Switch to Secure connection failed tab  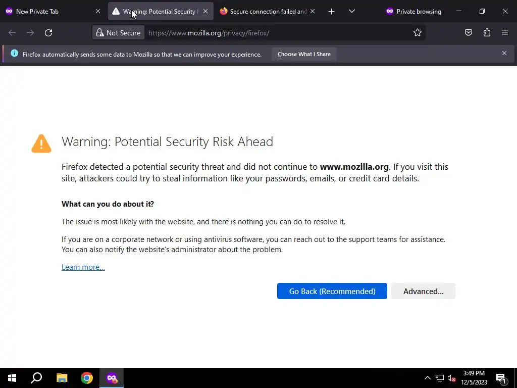[x=268, y=12]
